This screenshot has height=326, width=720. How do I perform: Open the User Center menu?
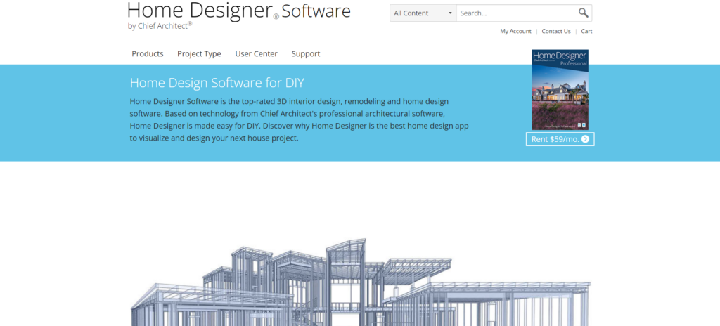256,53
